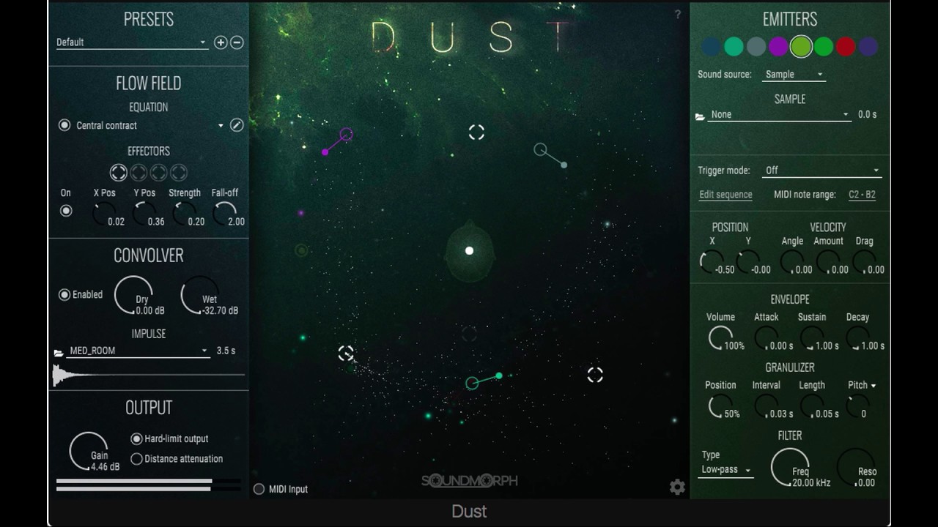Click the bottom-right effector marker in field

pos(595,375)
